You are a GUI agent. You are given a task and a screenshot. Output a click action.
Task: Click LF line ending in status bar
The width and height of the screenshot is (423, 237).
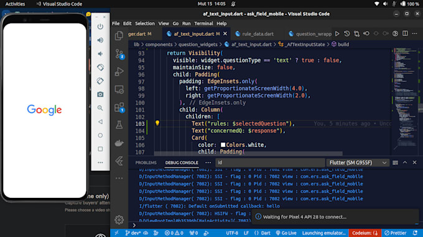click(x=246, y=233)
